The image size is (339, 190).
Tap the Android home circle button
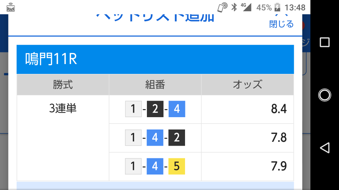click(x=325, y=95)
